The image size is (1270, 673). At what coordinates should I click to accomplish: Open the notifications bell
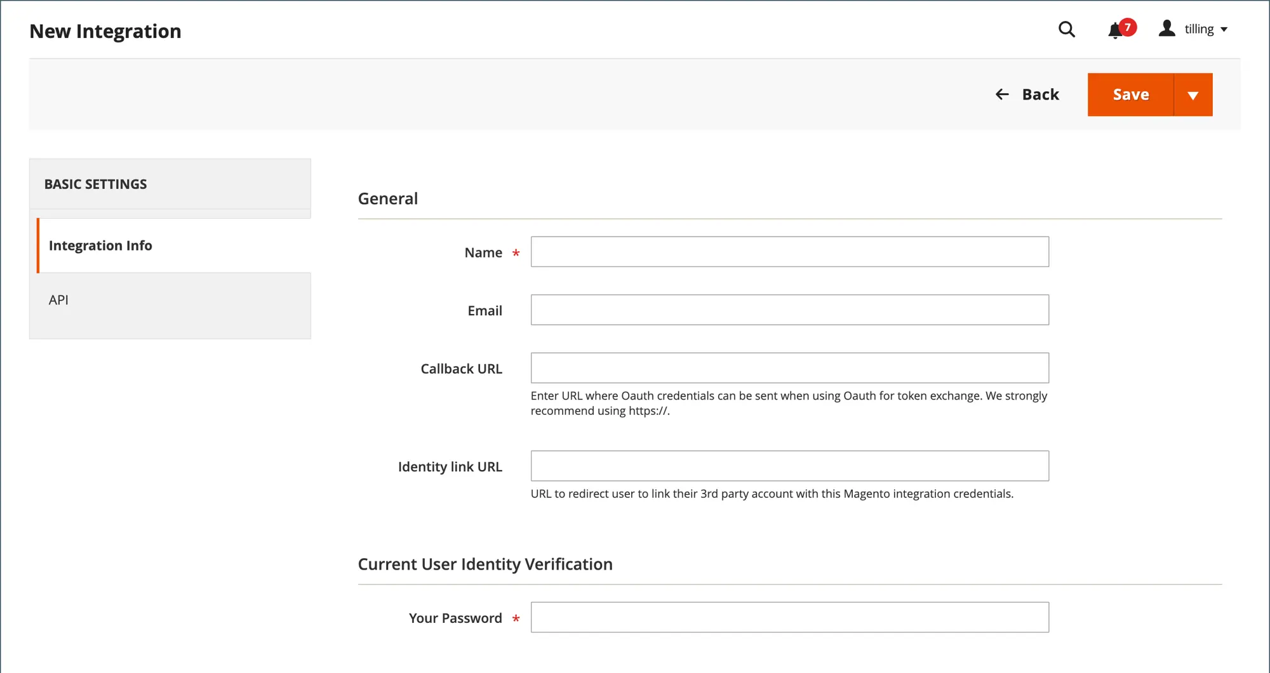pyautogui.click(x=1115, y=30)
